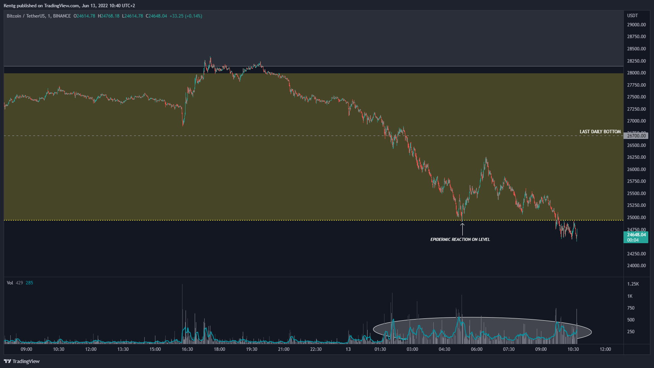Select the low value L24614.78

(132, 16)
